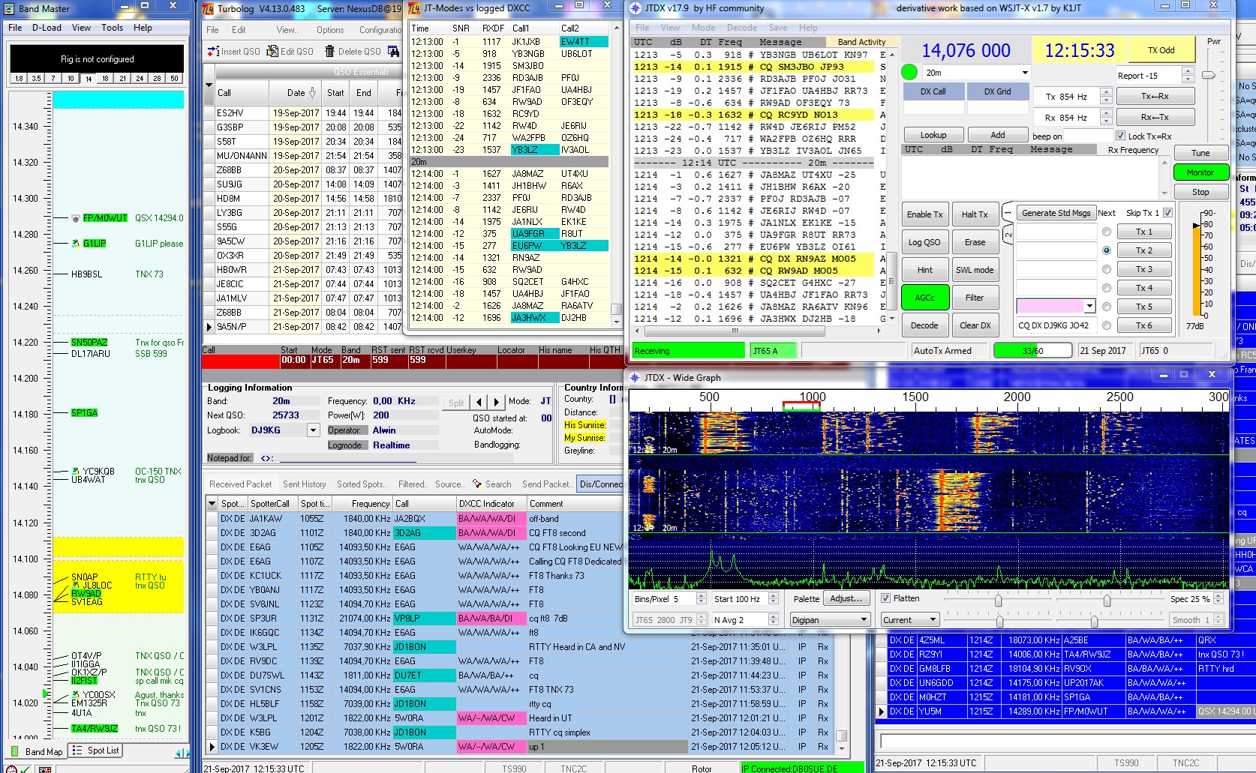Click the Spot List icon in Band Master

pos(77,751)
